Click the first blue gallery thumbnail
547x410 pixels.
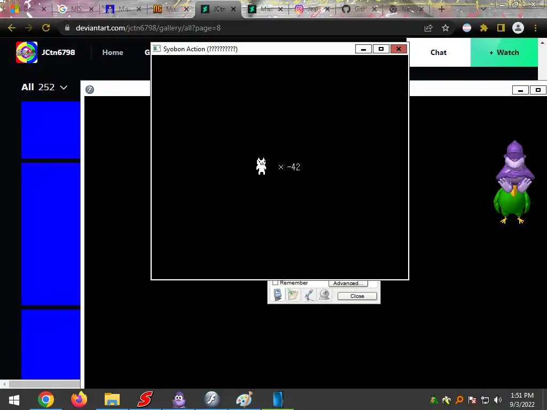point(51,130)
